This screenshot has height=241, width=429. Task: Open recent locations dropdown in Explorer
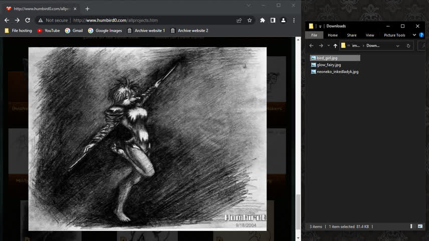328,46
